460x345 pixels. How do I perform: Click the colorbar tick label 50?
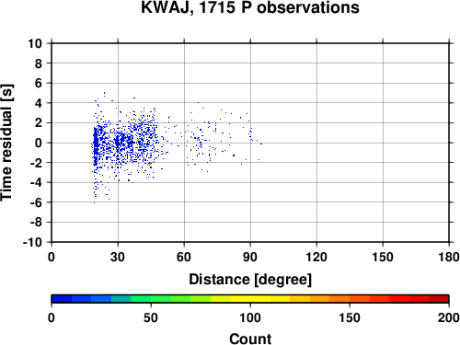151,317
